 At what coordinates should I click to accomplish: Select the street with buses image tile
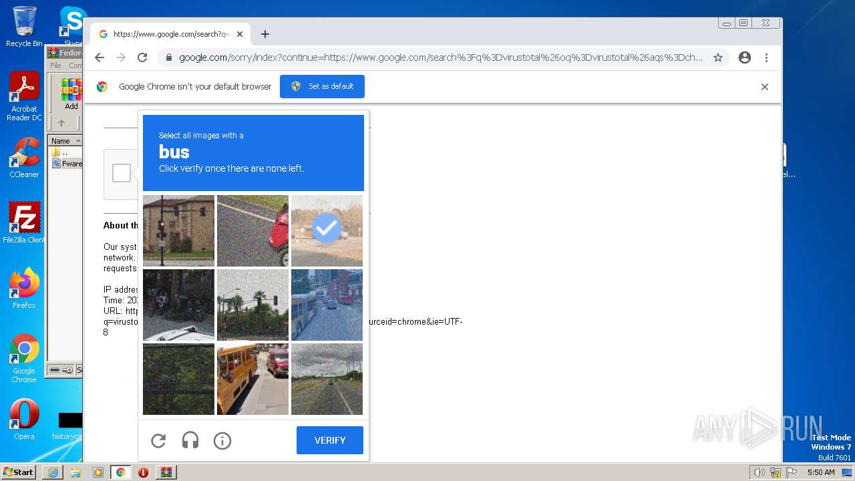(x=327, y=305)
